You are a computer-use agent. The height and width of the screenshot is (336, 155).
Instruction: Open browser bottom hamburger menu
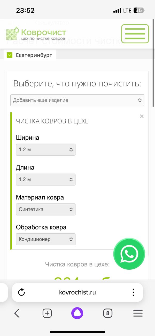tap(138, 313)
